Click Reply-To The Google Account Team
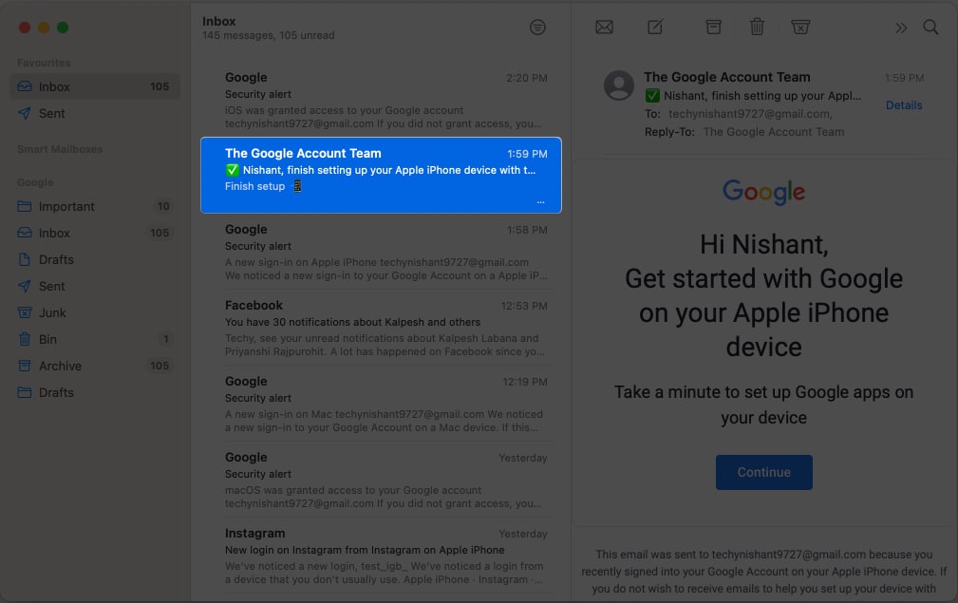 (x=774, y=132)
